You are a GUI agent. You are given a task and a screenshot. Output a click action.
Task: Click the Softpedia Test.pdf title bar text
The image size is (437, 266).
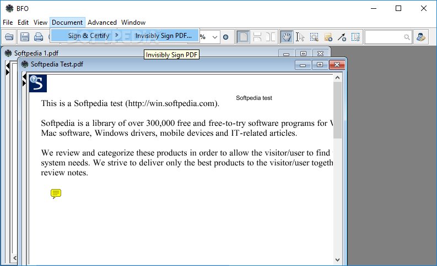pos(57,64)
